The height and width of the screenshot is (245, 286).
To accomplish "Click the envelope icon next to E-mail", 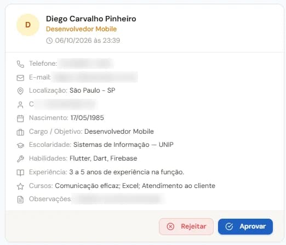I will pyautogui.click(x=20, y=78).
